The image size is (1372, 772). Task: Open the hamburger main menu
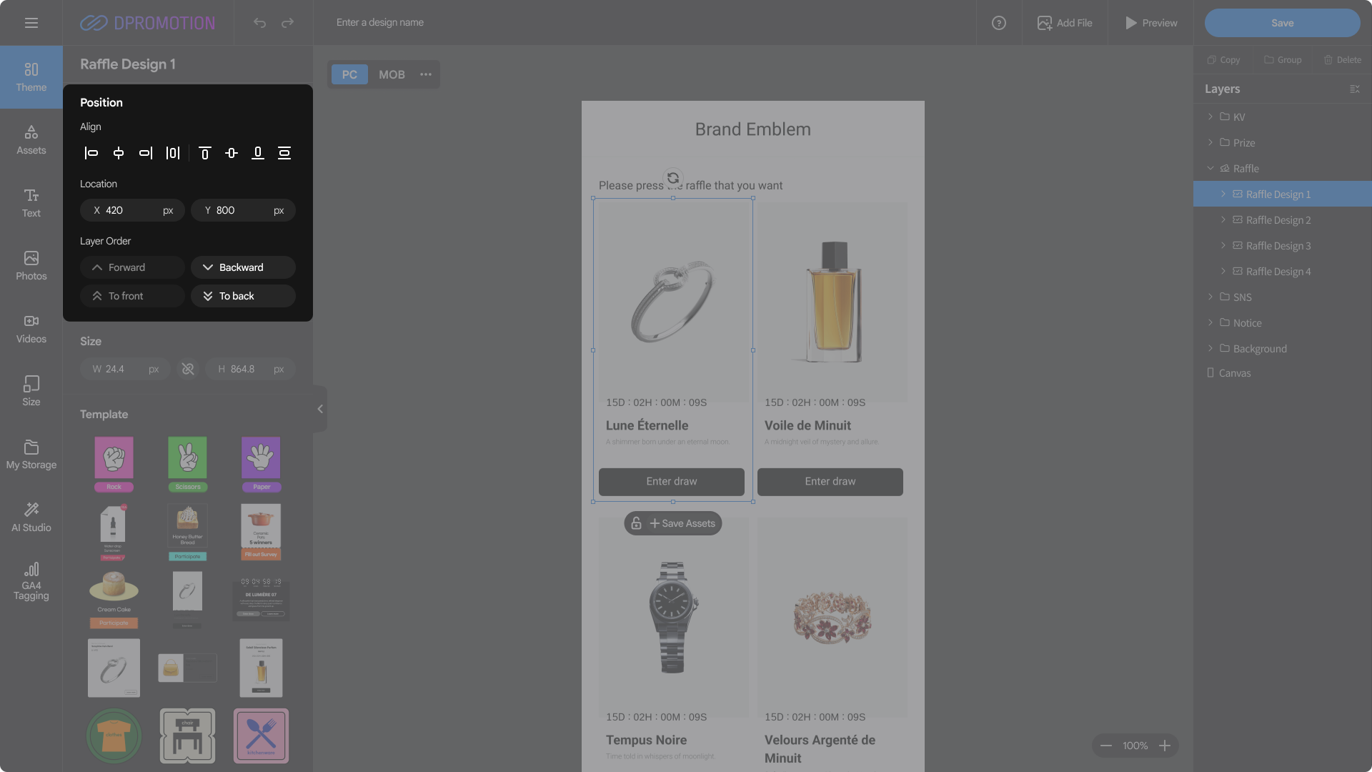pos(31,23)
